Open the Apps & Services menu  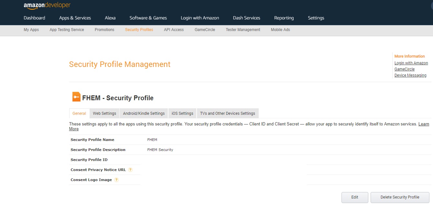click(x=75, y=18)
